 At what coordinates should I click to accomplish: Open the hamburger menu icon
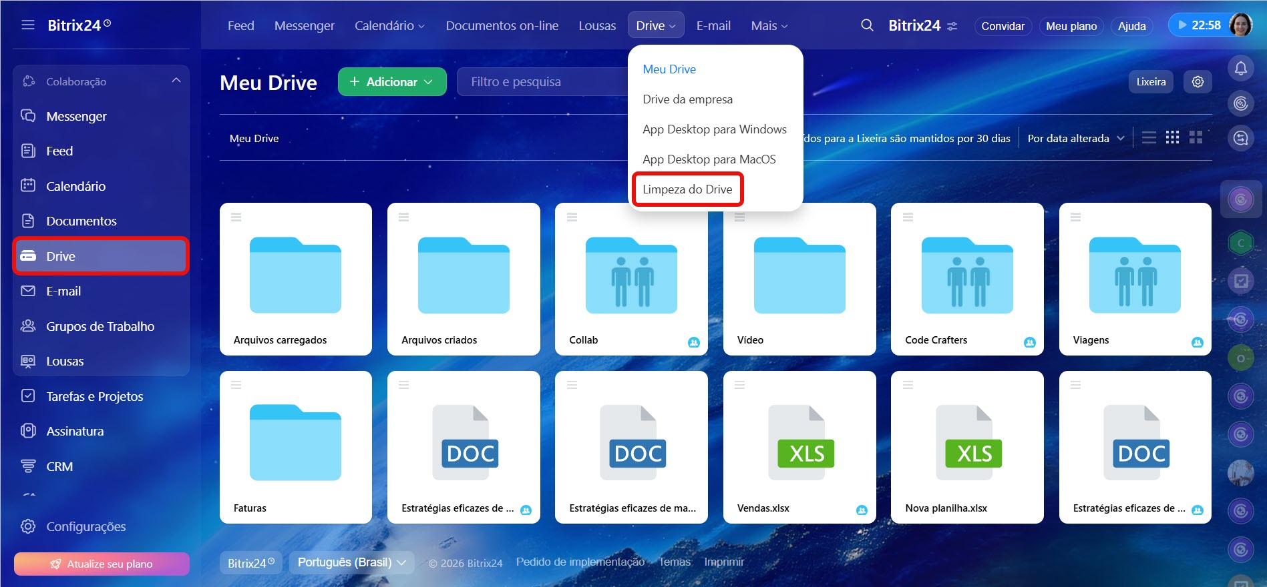(27, 25)
